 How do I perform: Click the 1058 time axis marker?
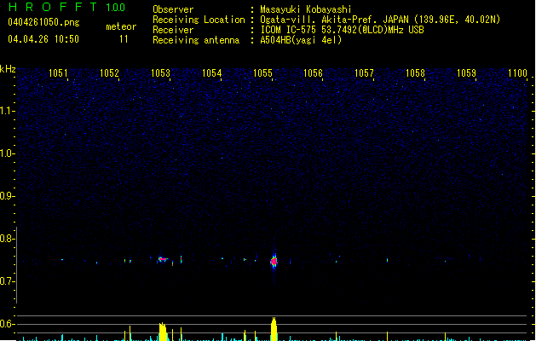coord(415,73)
